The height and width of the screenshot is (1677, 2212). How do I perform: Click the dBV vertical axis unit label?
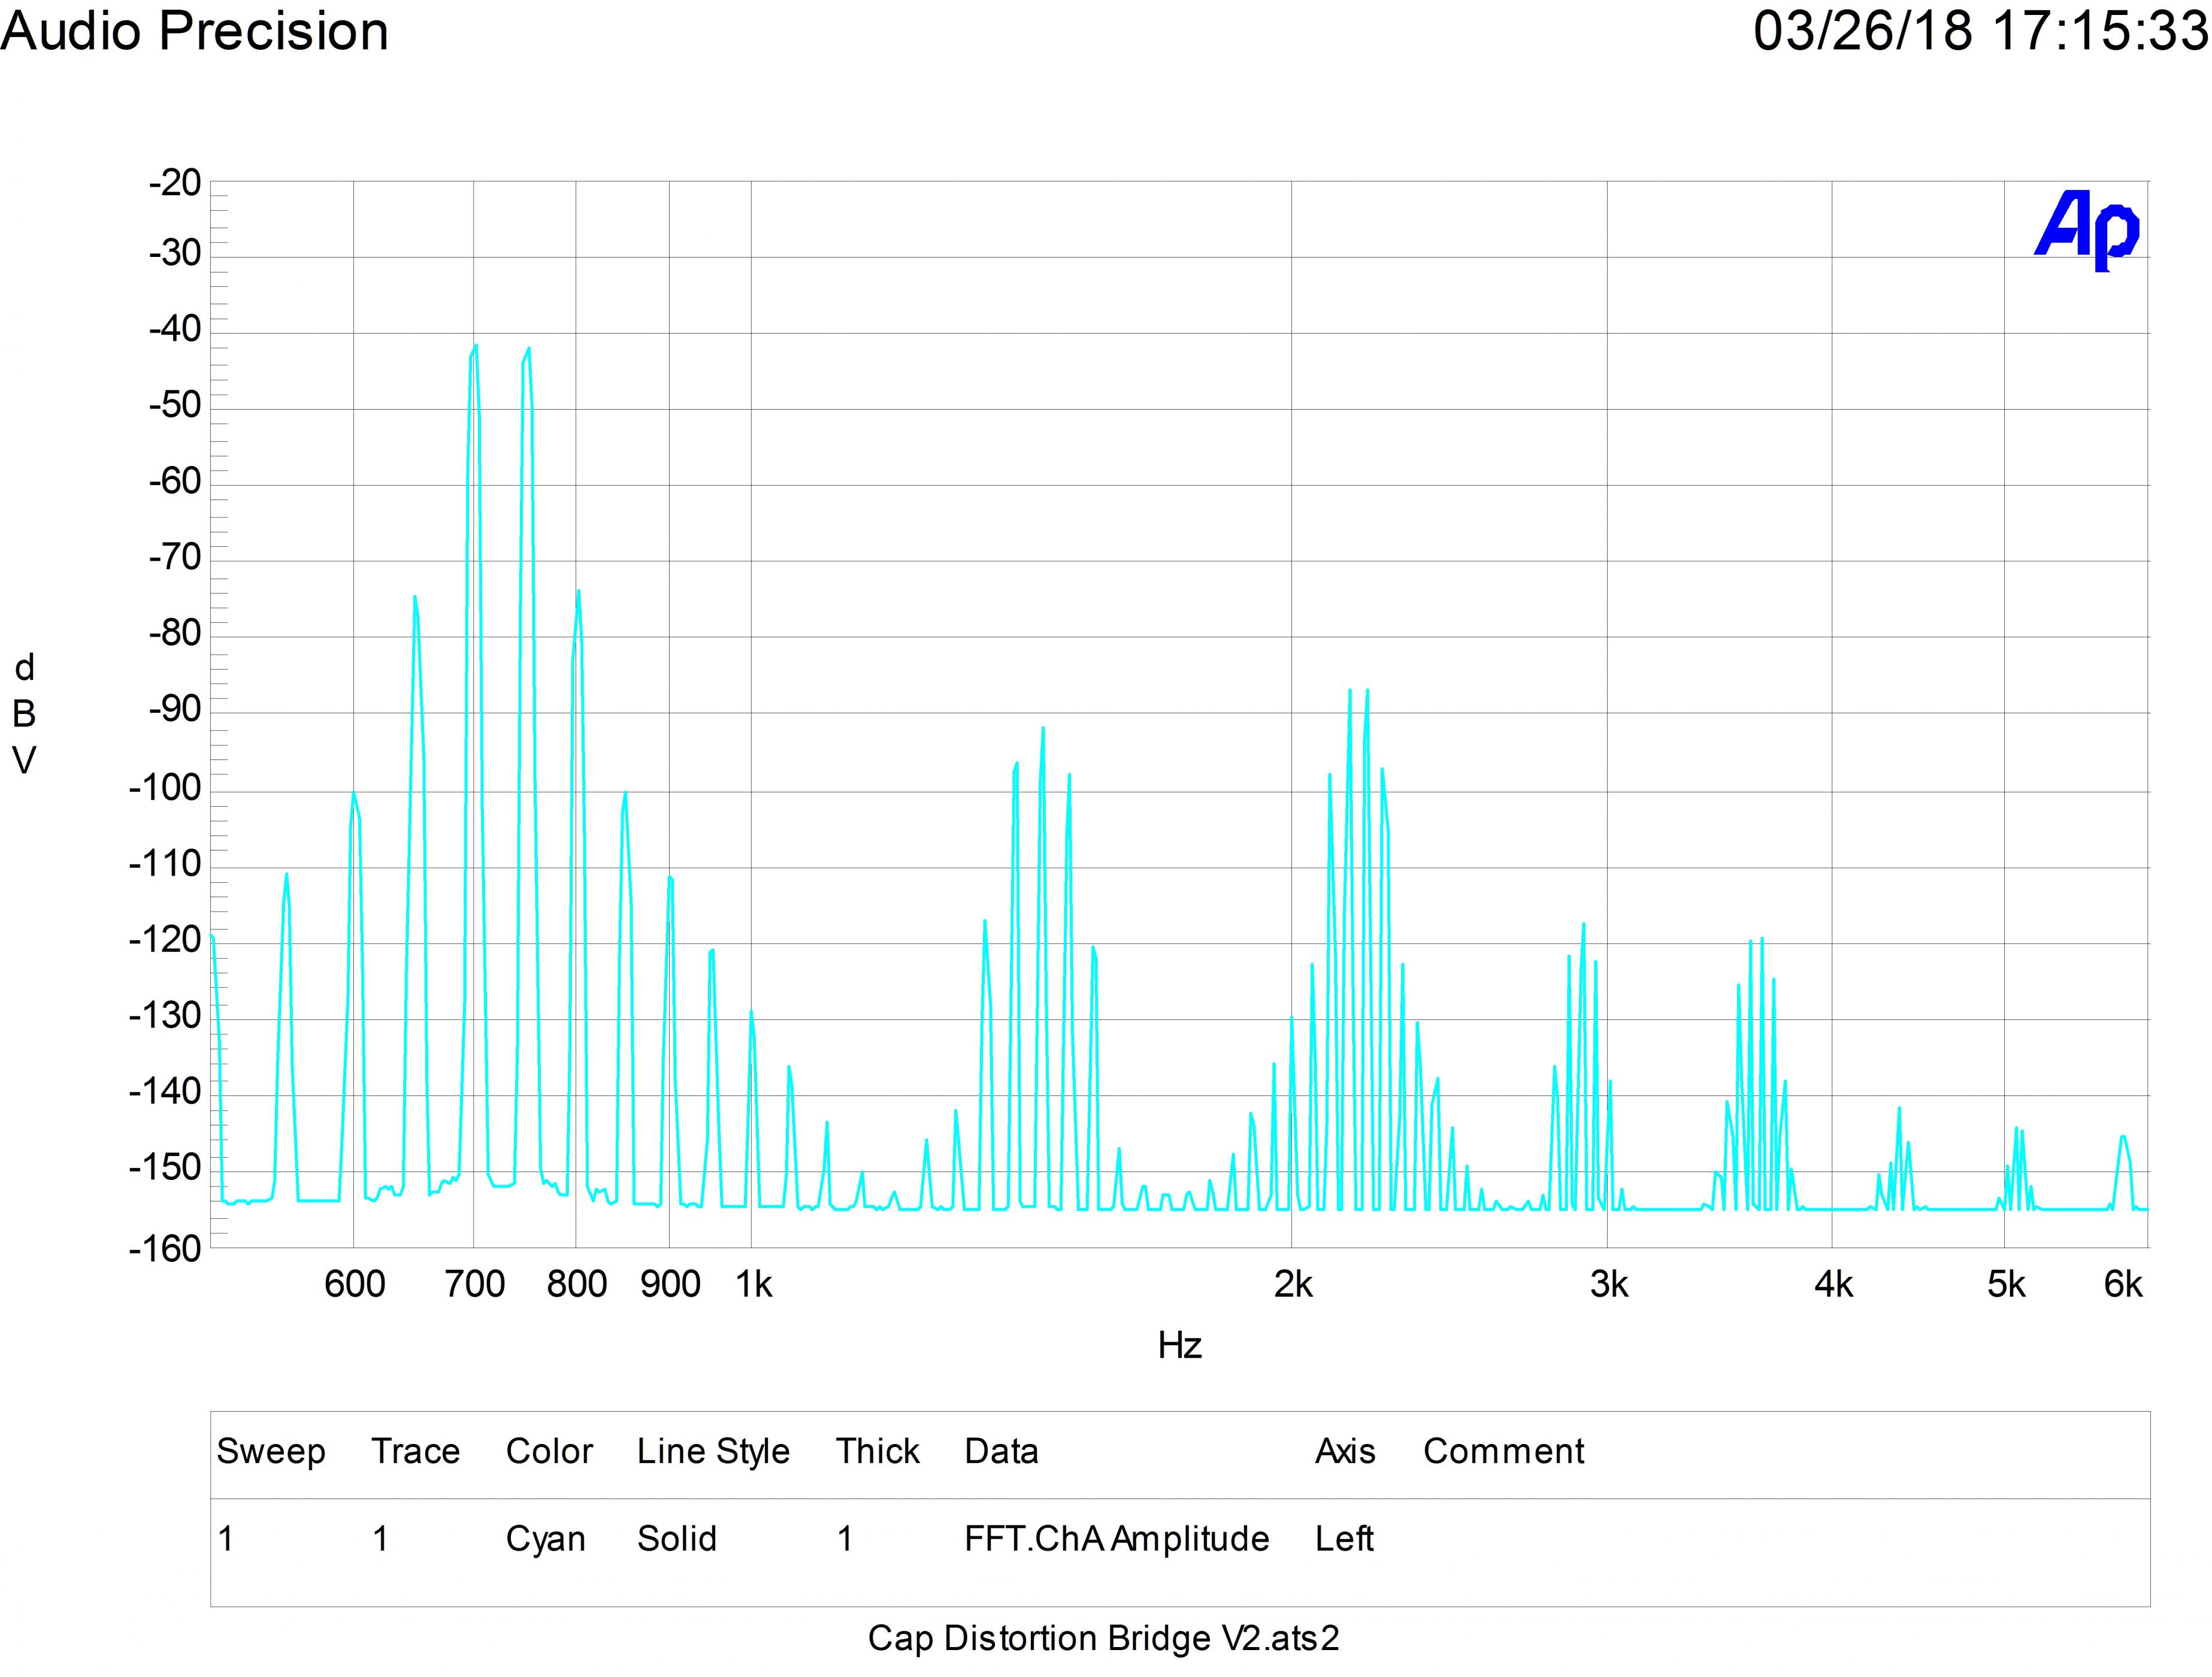[x=24, y=714]
